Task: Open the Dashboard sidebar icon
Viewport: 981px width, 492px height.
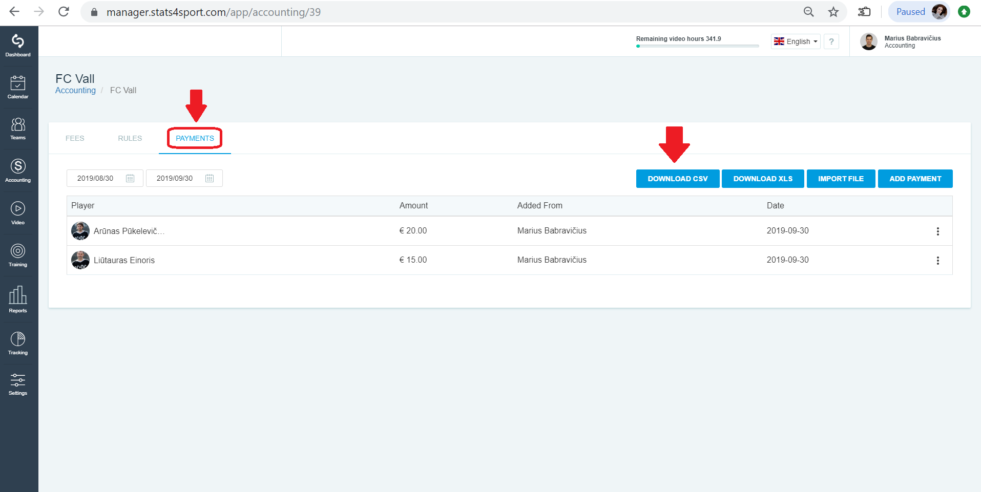Action: pyautogui.click(x=18, y=46)
